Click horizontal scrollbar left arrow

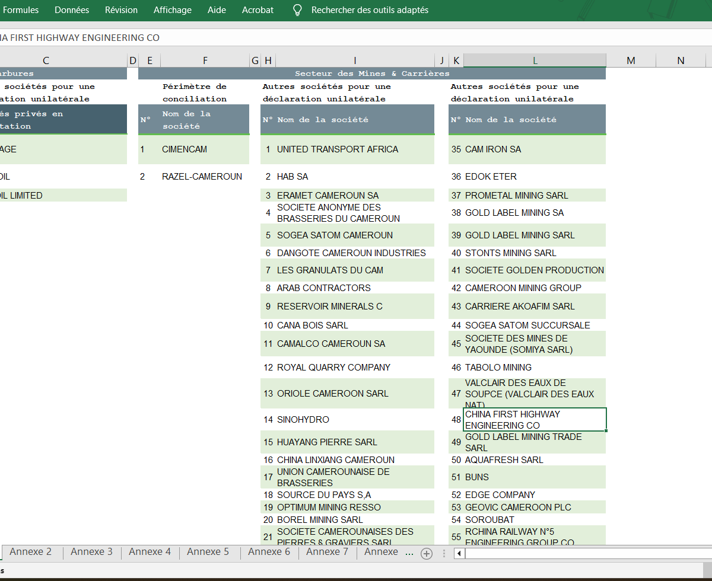(x=459, y=554)
